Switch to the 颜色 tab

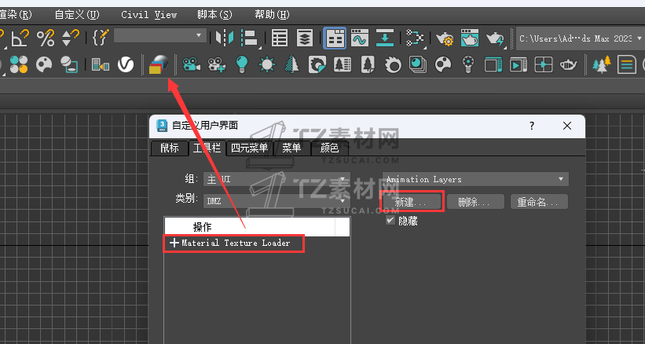coord(329,148)
